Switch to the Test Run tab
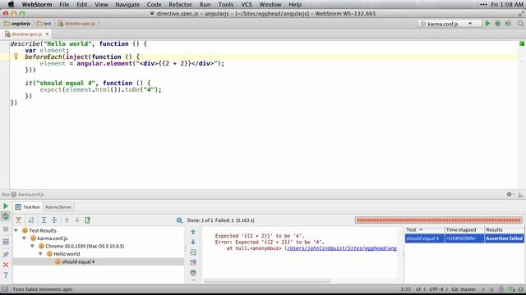The height and width of the screenshot is (295, 526). click(x=28, y=207)
